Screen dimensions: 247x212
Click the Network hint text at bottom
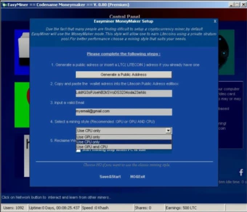56,197
